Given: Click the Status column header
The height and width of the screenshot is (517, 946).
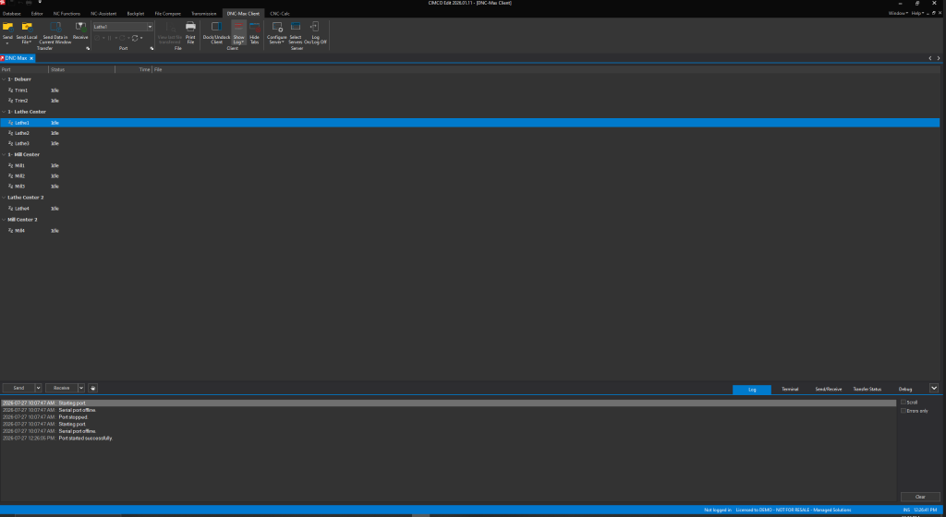Looking at the screenshot, I should tap(81, 69).
